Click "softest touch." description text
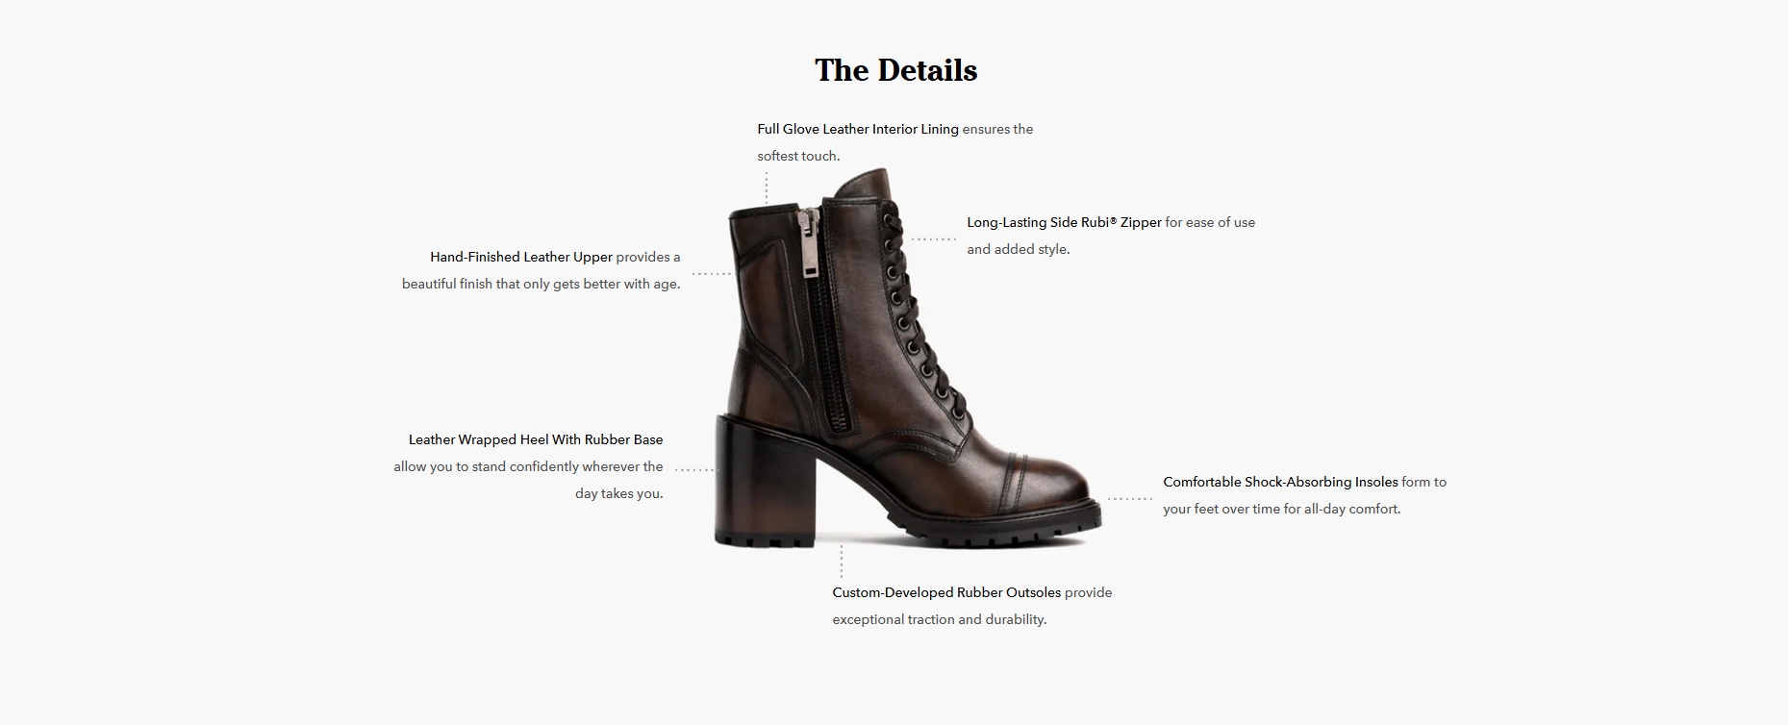The width and height of the screenshot is (1788, 725). 798,156
